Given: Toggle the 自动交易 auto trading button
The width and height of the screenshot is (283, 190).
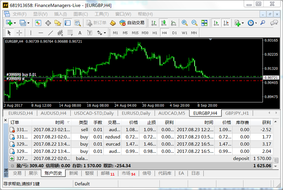Looking at the screenshot, I should point(132,23).
